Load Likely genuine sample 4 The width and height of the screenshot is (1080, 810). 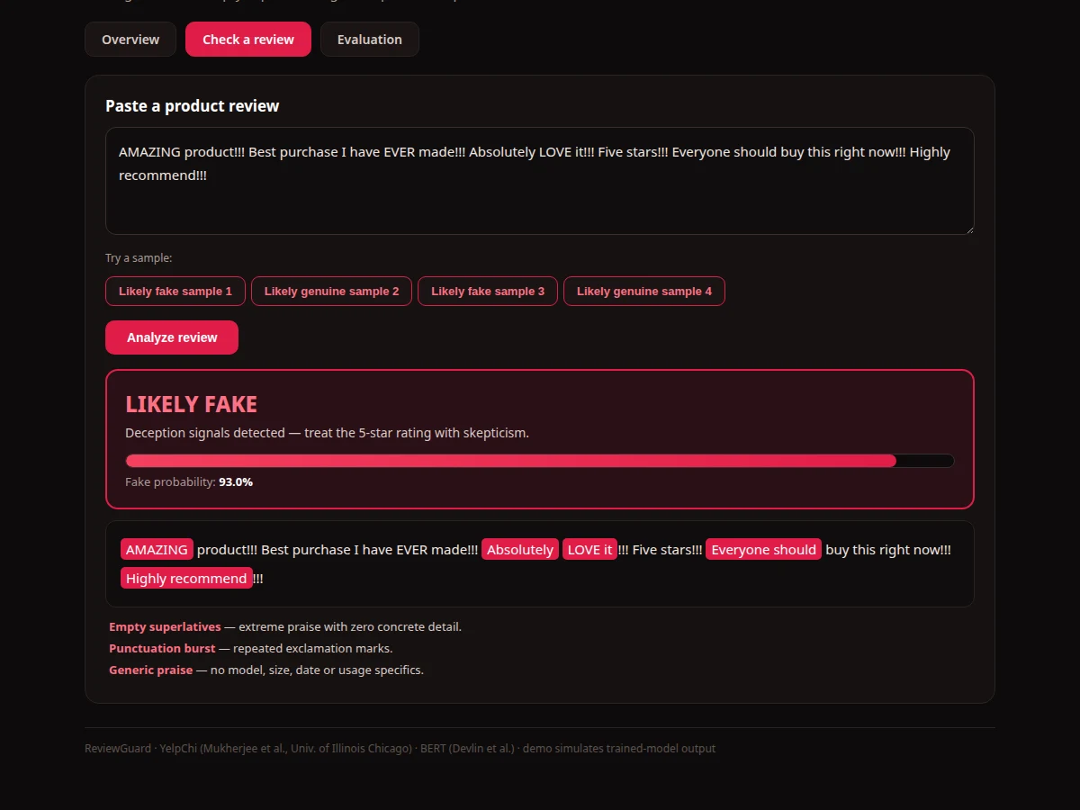click(644, 291)
